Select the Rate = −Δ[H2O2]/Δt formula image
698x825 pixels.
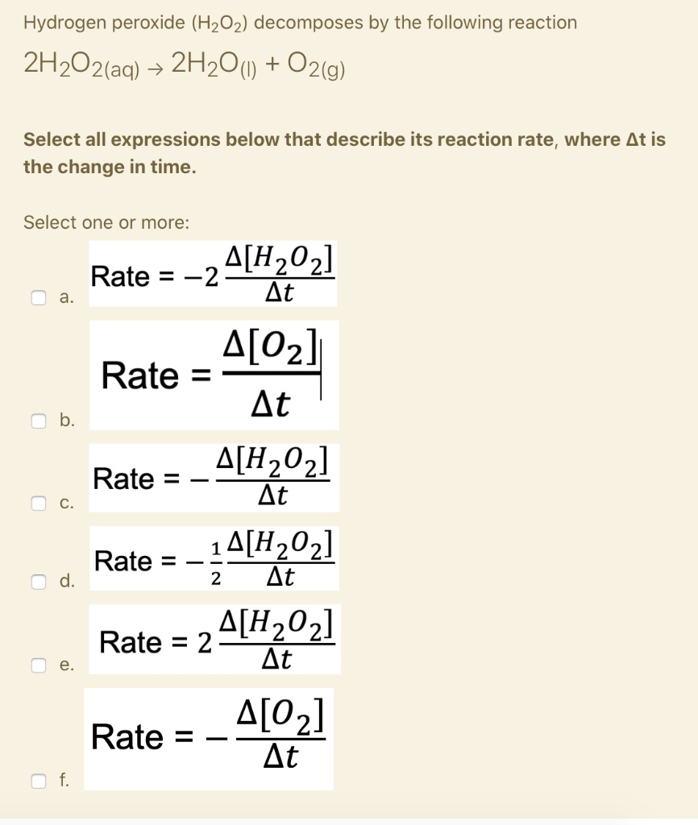(x=213, y=477)
